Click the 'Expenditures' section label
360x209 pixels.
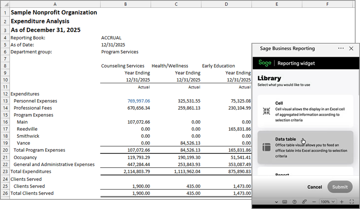[x=25, y=94]
